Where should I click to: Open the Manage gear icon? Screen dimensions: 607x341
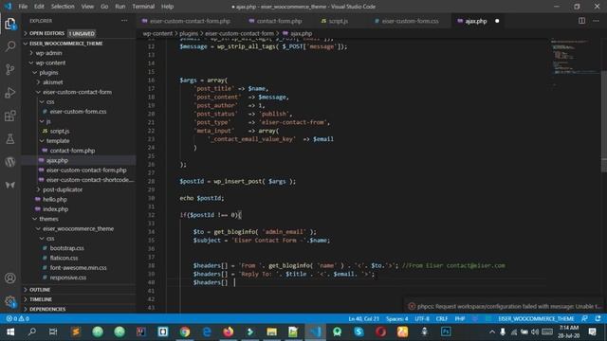tap(10, 301)
